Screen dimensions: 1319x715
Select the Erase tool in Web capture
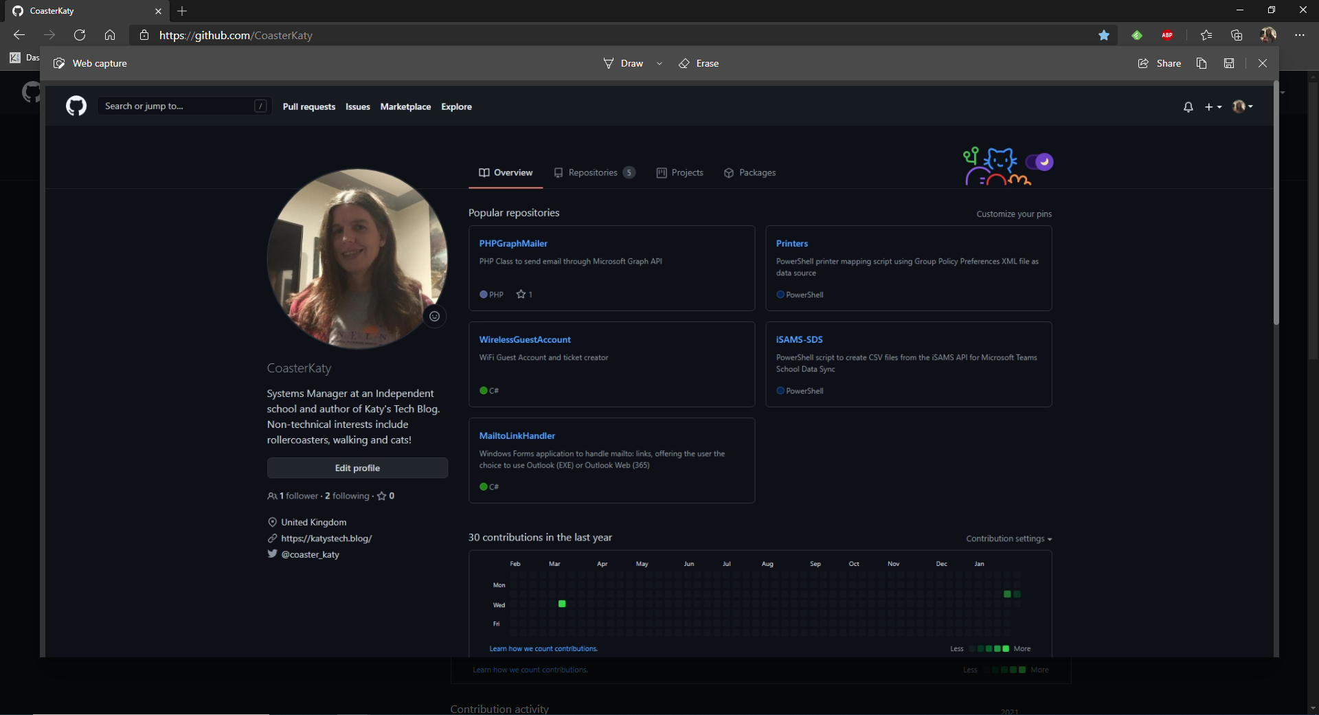click(x=699, y=63)
